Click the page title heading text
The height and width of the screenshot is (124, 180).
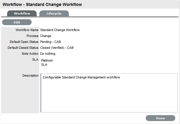42,5
